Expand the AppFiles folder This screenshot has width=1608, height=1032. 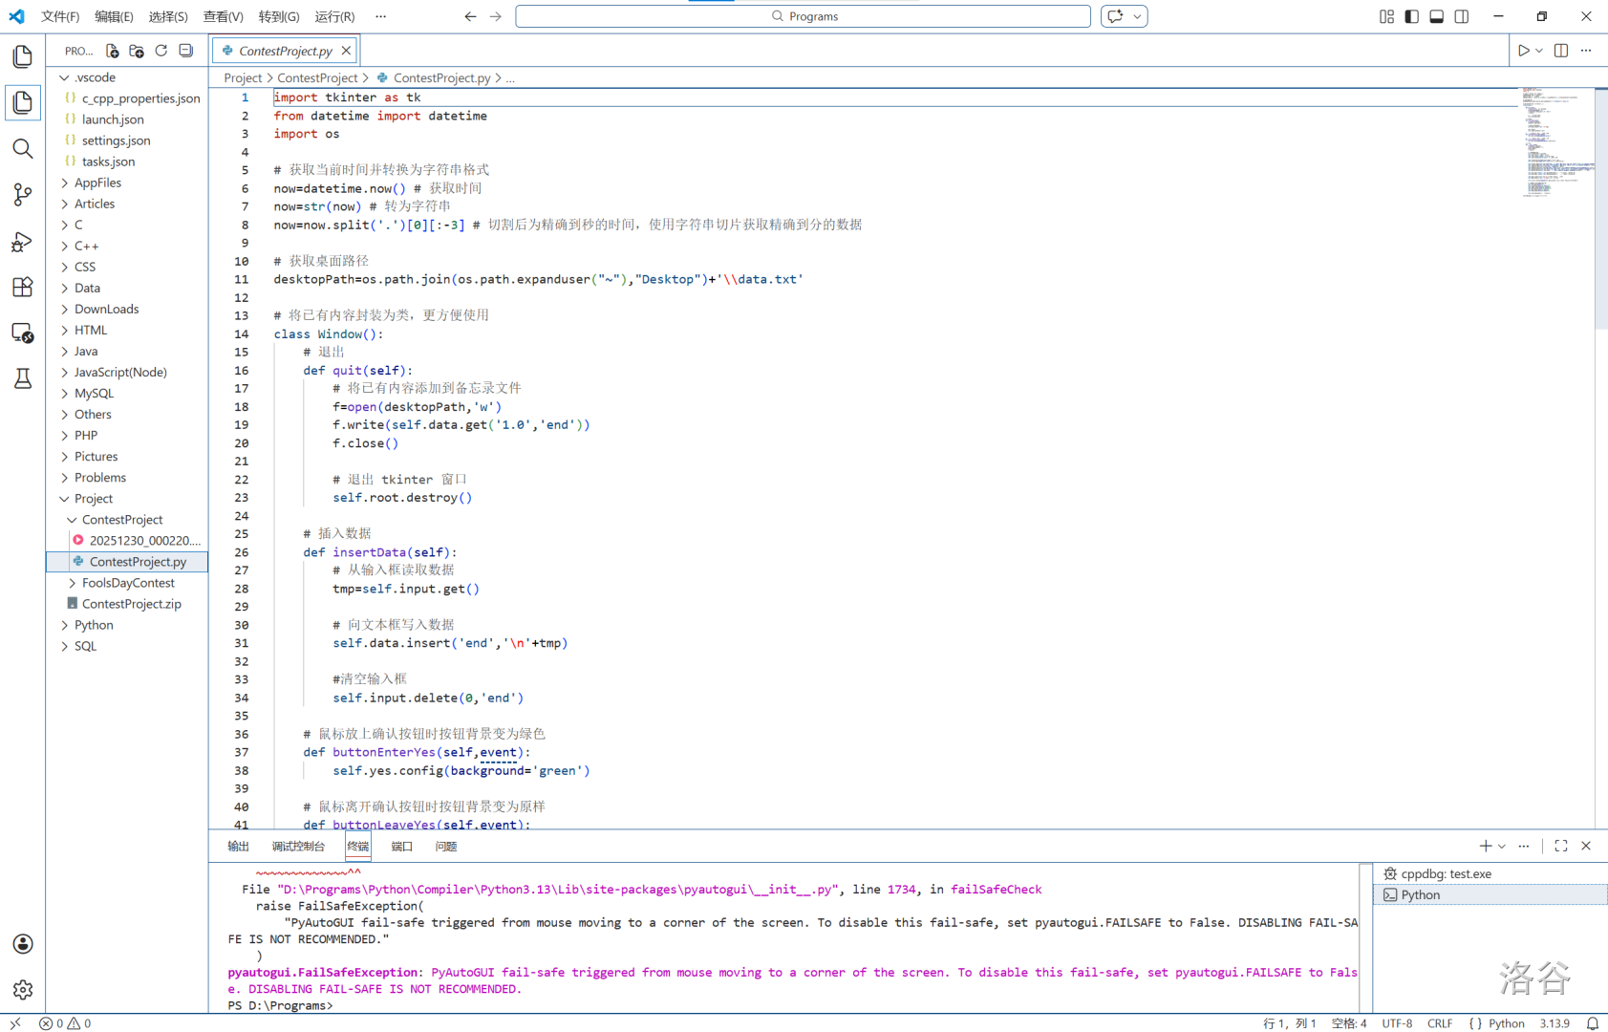[x=97, y=183]
